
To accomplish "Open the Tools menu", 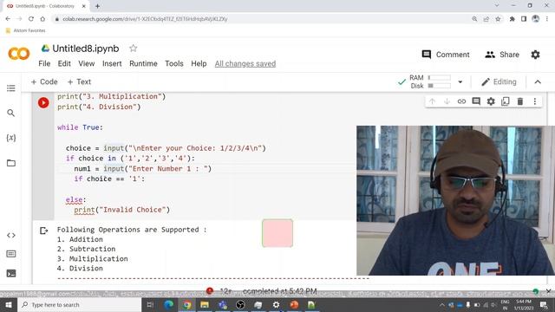I will coord(174,63).
